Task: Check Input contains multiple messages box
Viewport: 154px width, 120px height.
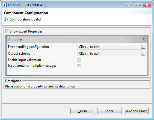Action: (79, 66)
